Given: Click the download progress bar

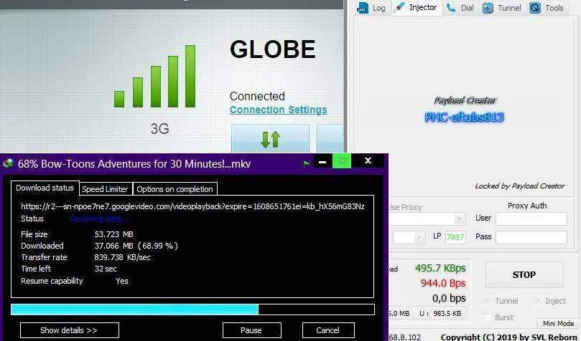Looking at the screenshot, I should 192,309.
